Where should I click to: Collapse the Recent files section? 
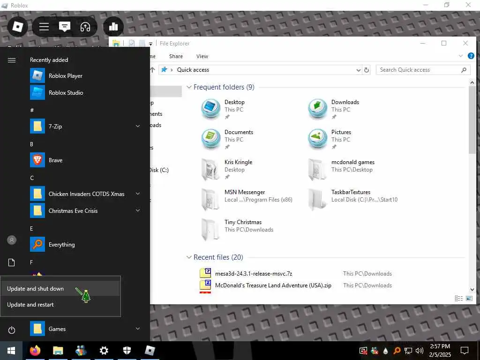point(189,257)
